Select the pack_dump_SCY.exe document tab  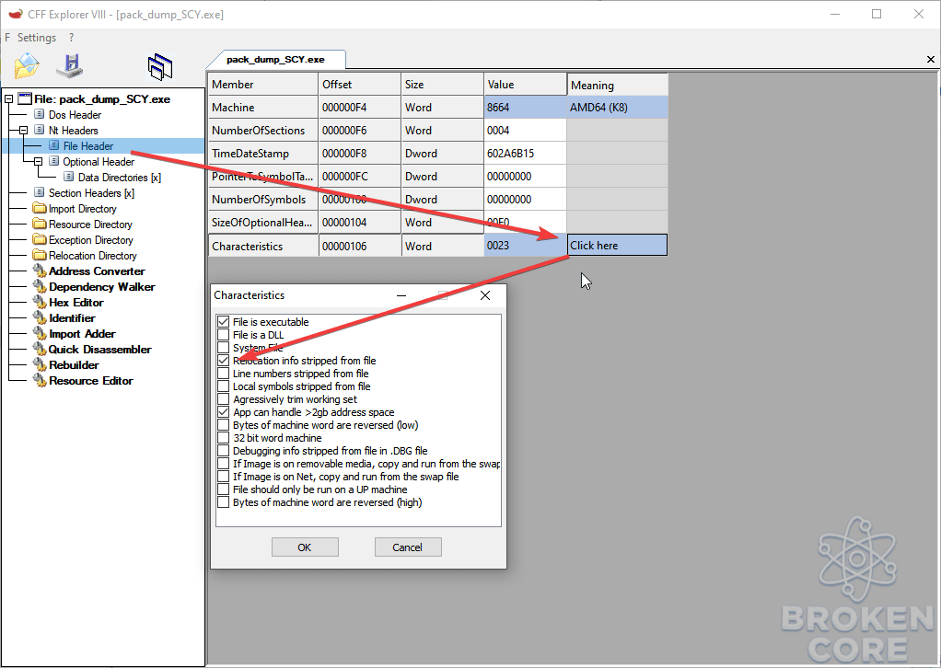275,60
